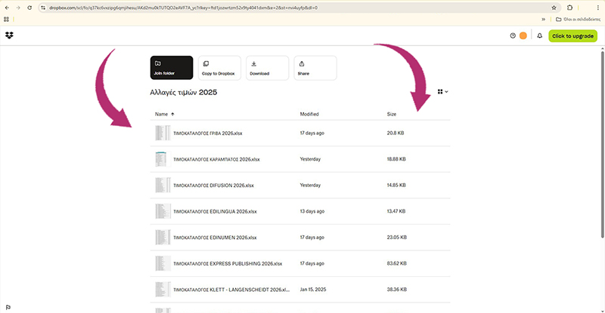Image resolution: width=605 pixels, height=313 pixels.
Task: Sort files by the Name column
Action: [161, 114]
